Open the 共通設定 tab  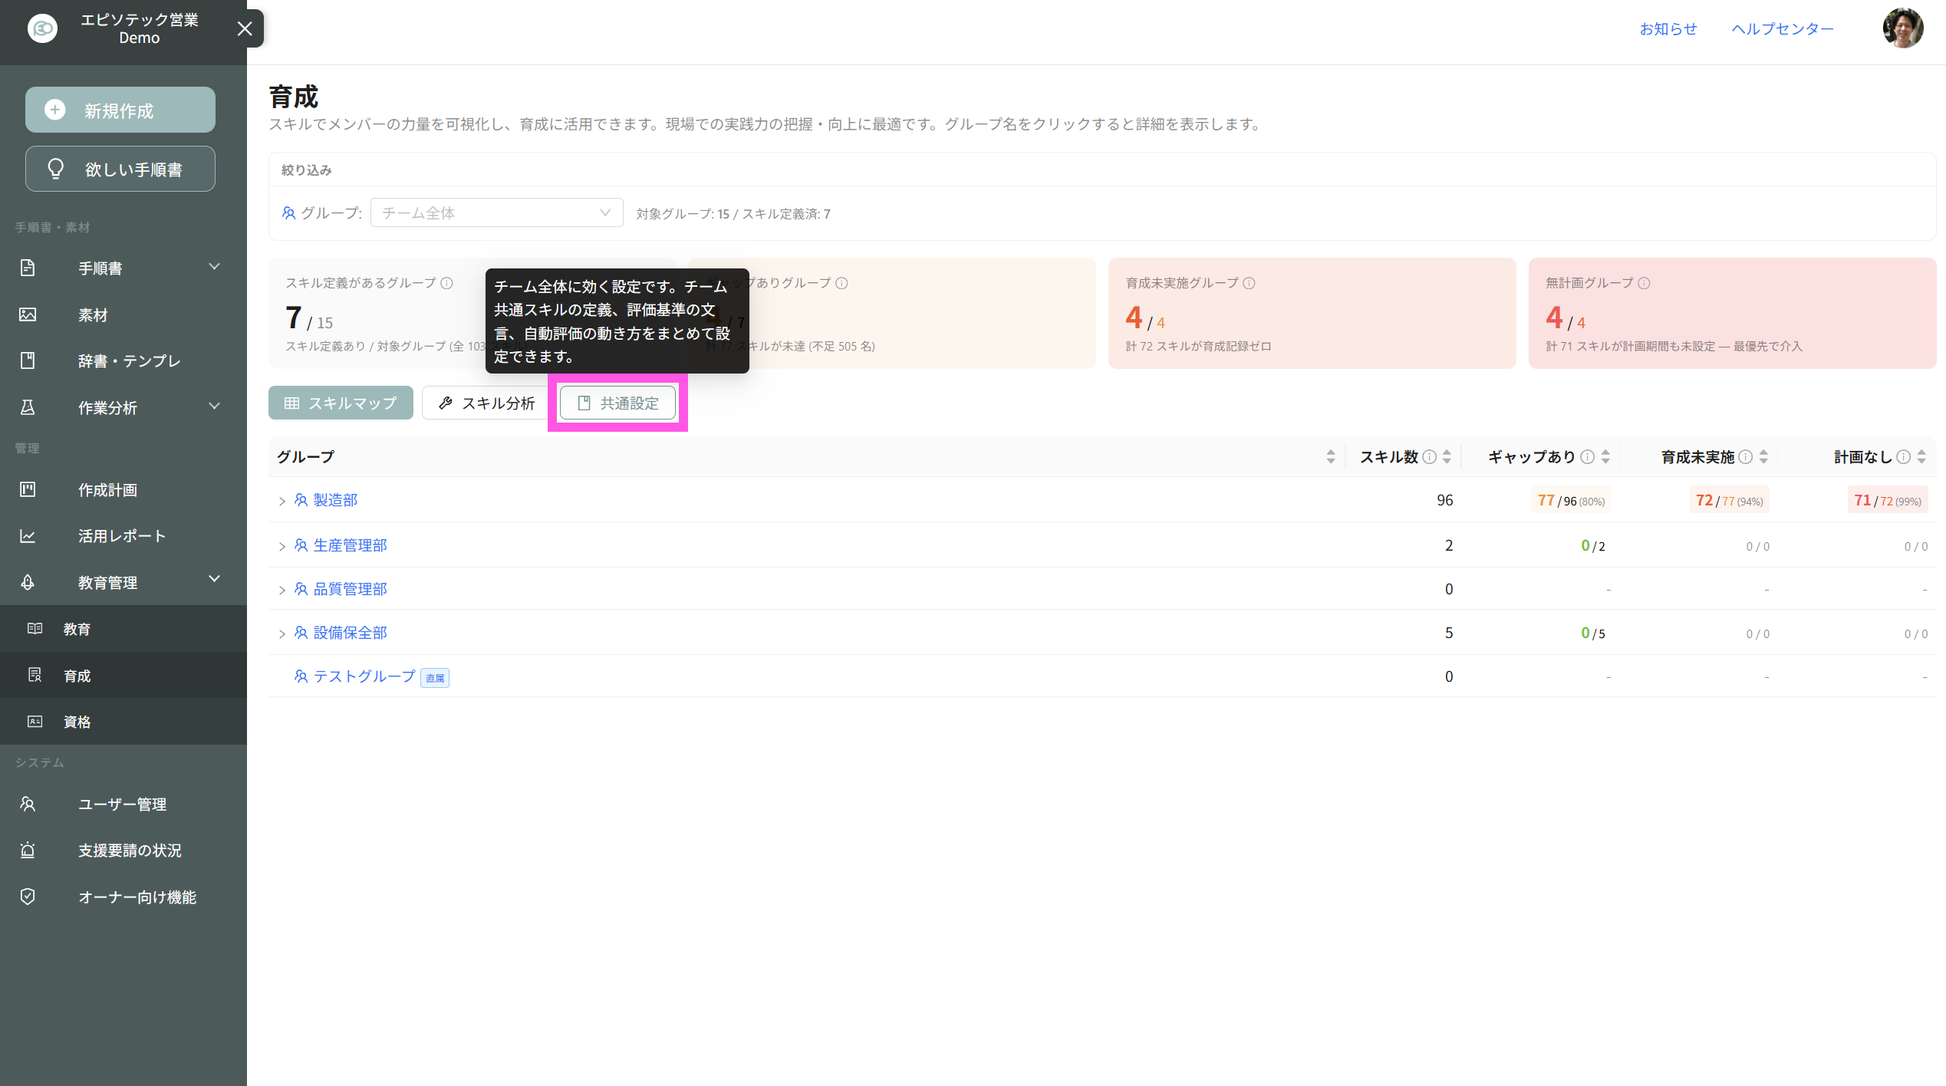618,403
